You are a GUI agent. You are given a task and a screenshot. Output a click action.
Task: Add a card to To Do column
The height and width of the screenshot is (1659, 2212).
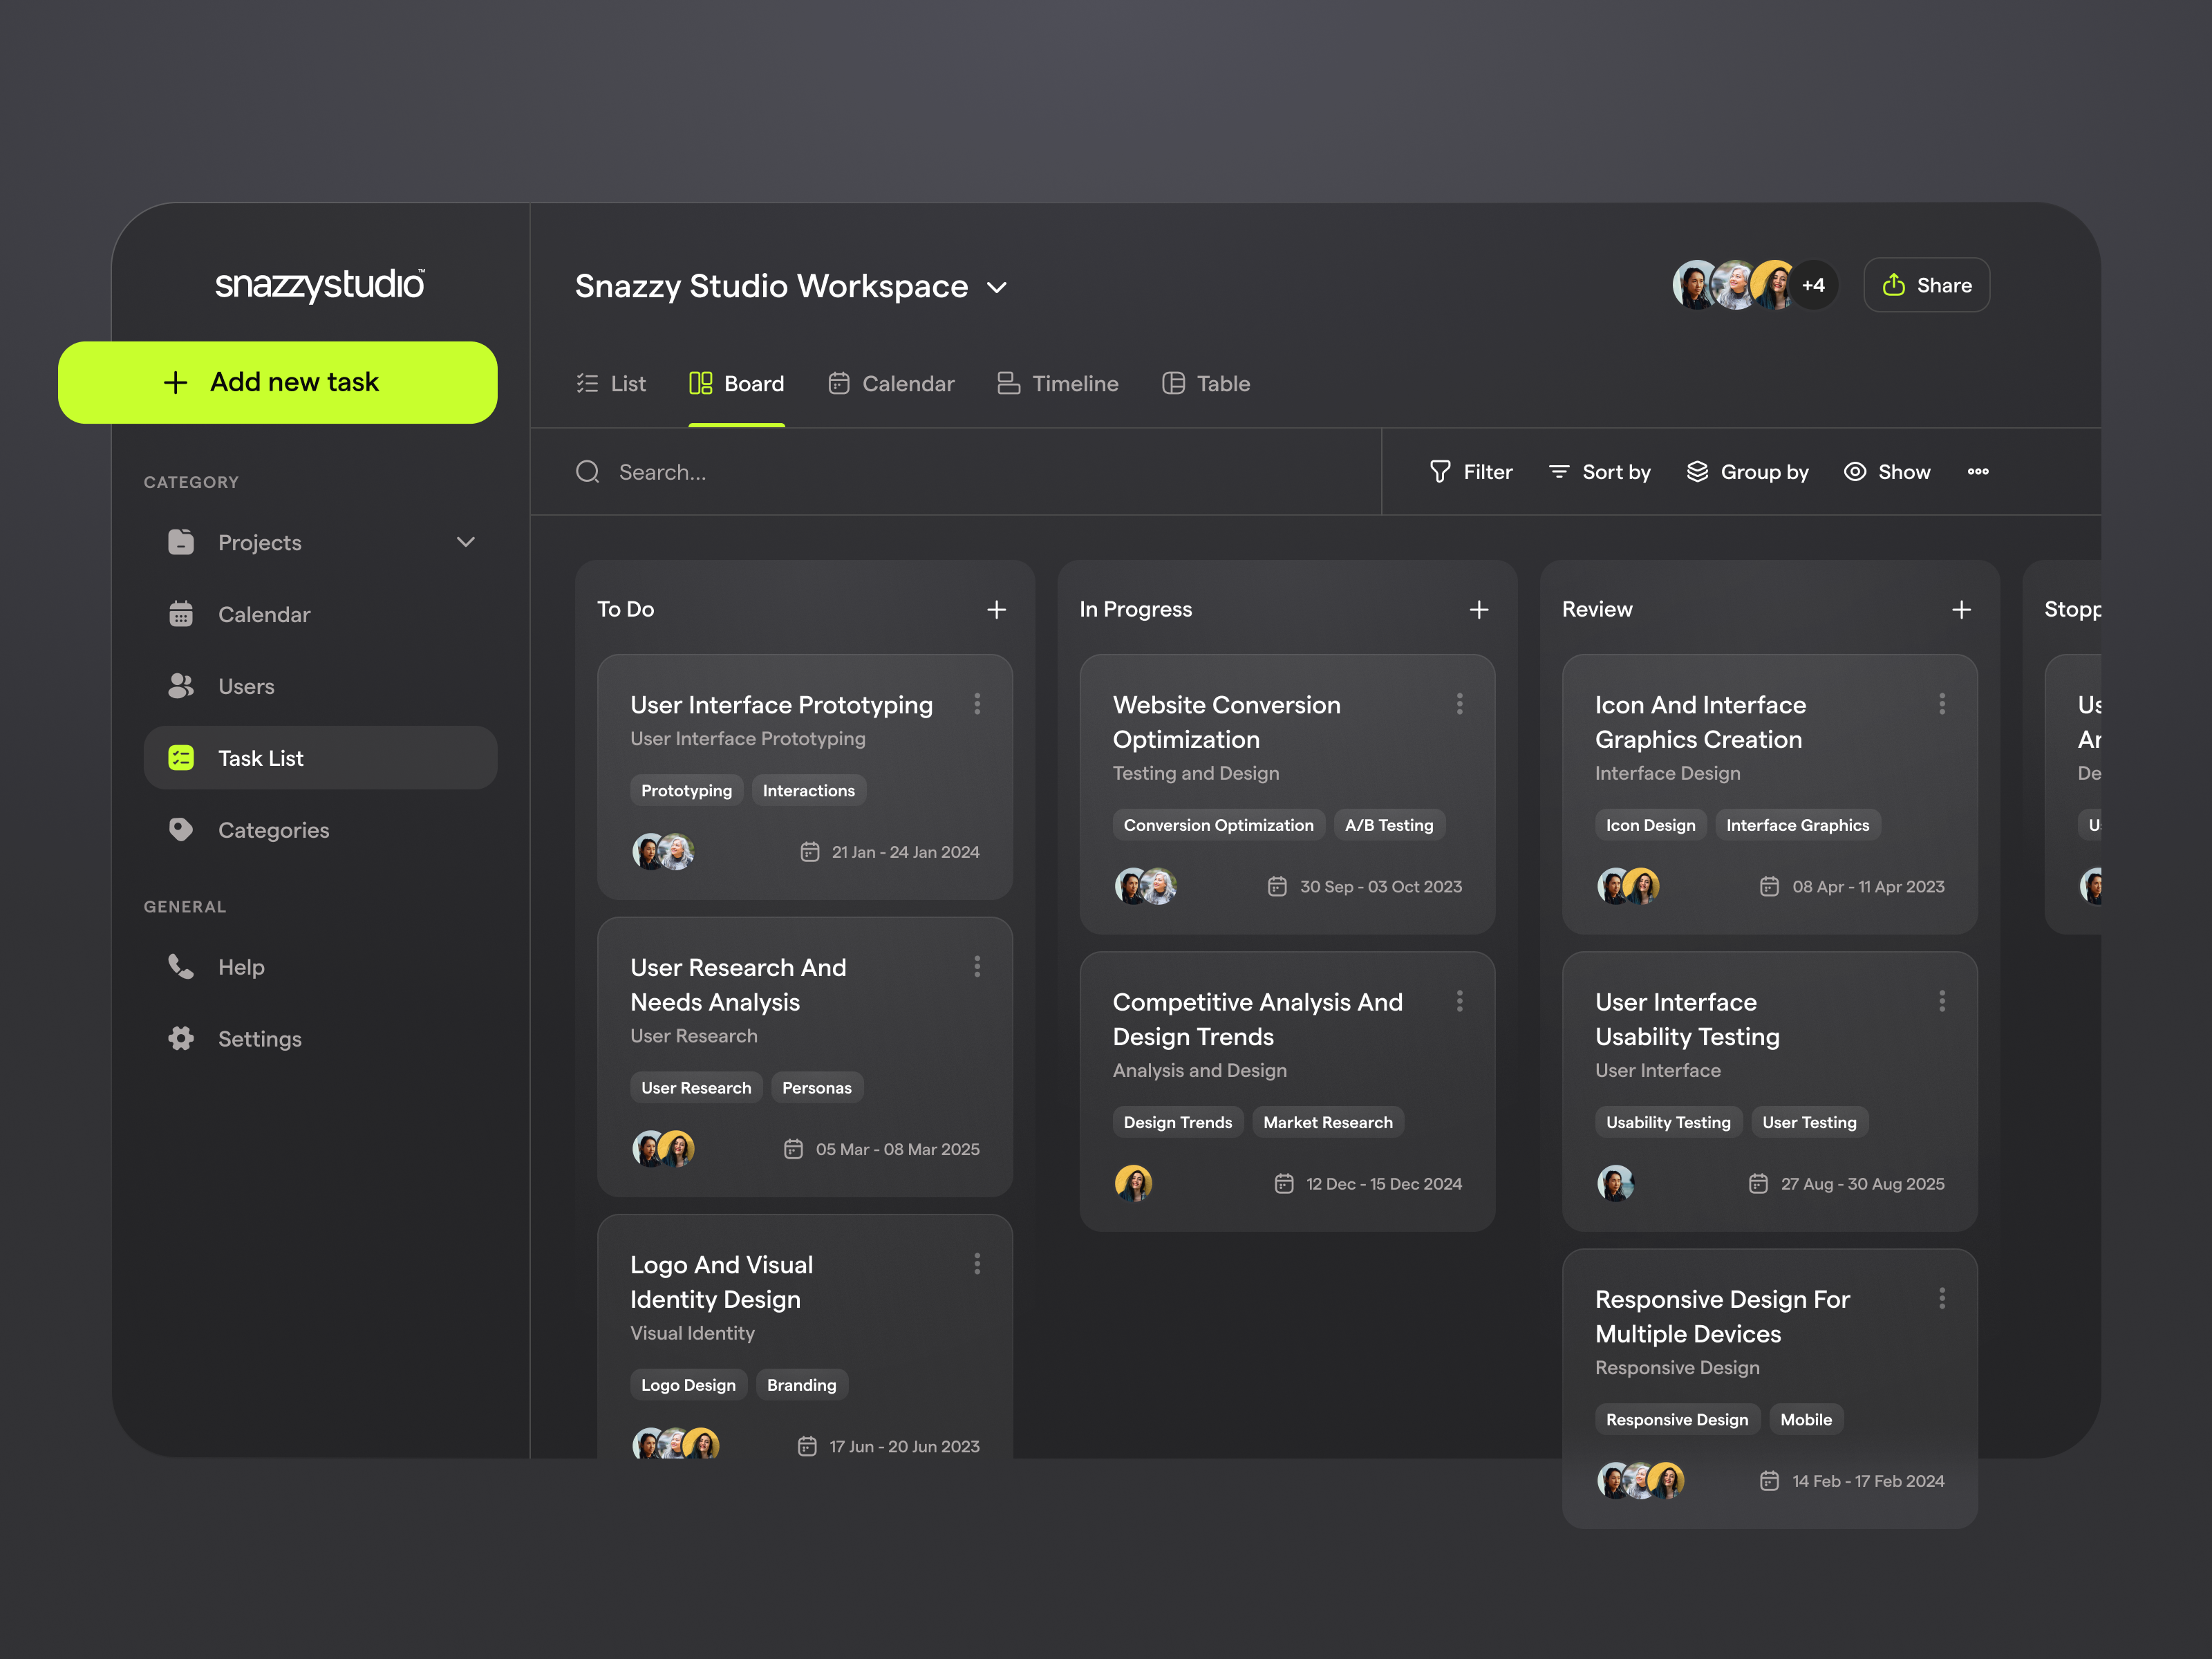point(996,610)
